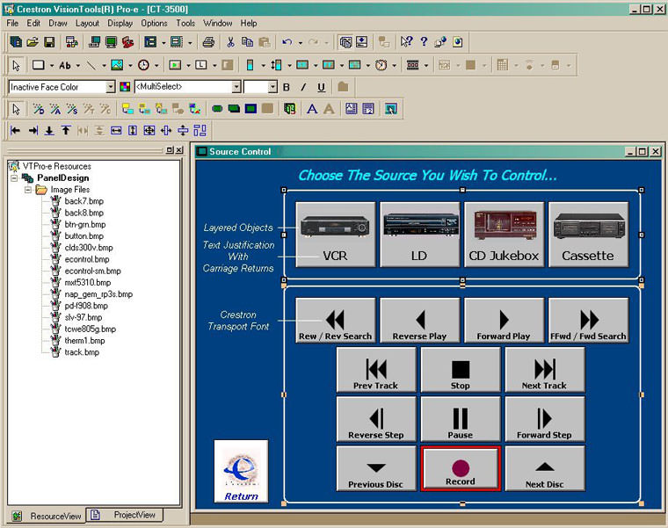Image resolution: width=668 pixels, height=528 pixels.
Task: Click the LD source button
Action: [x=419, y=235]
